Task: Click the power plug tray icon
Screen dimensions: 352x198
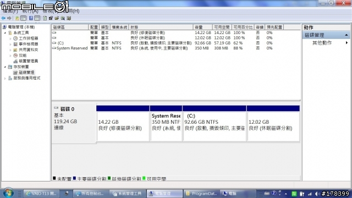Action: [x=302, y=194]
